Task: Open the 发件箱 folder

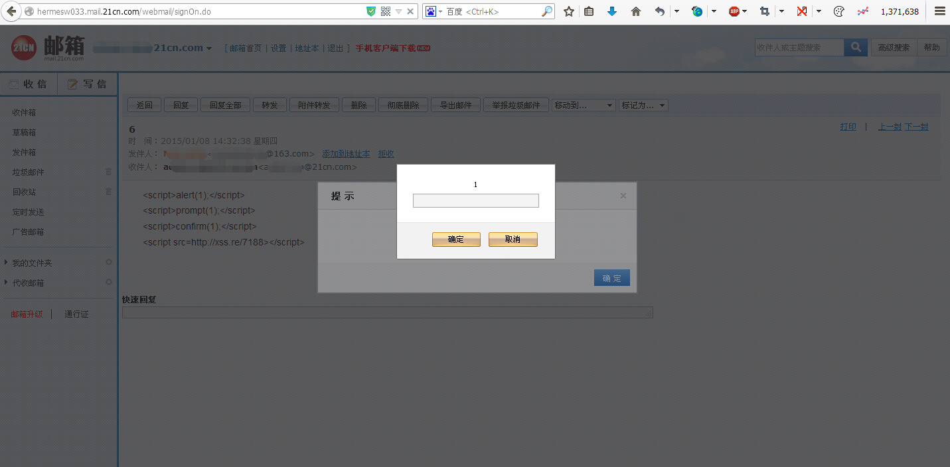Action: click(24, 153)
